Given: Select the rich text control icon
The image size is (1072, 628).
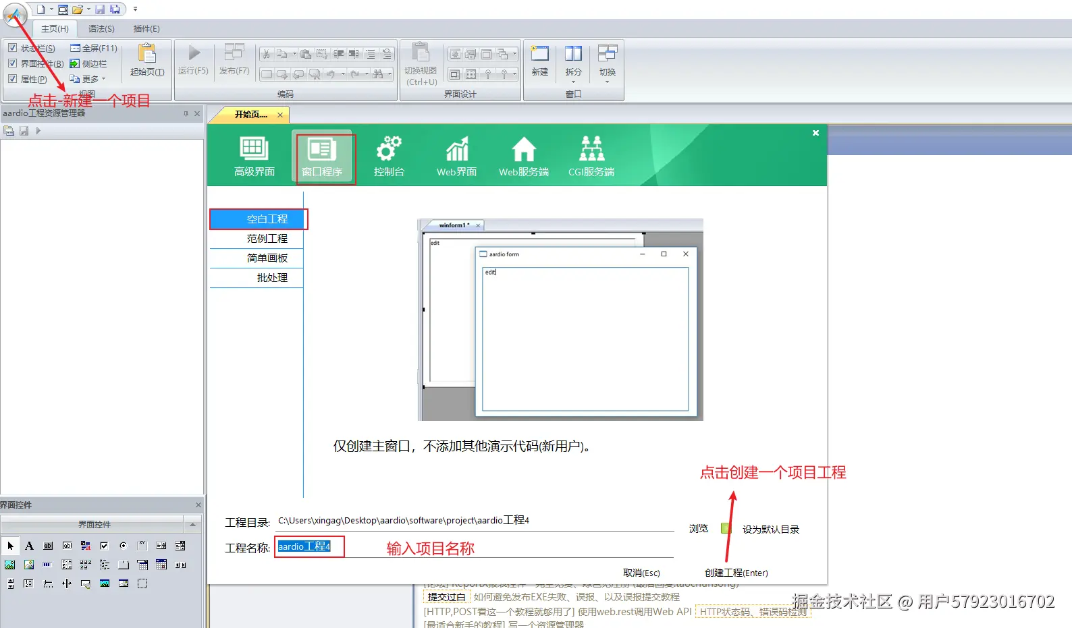Looking at the screenshot, I should [86, 546].
